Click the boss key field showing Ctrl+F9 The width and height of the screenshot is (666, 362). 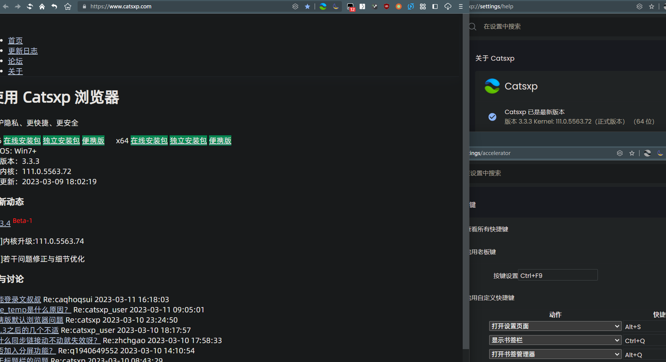coord(558,275)
